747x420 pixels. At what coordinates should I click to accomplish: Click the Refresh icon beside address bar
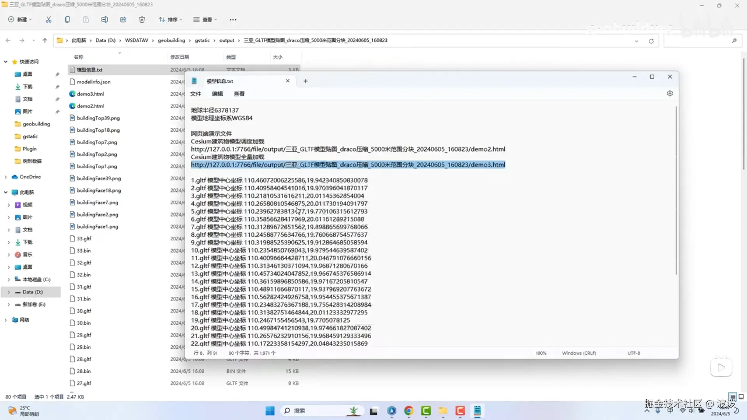click(651, 41)
